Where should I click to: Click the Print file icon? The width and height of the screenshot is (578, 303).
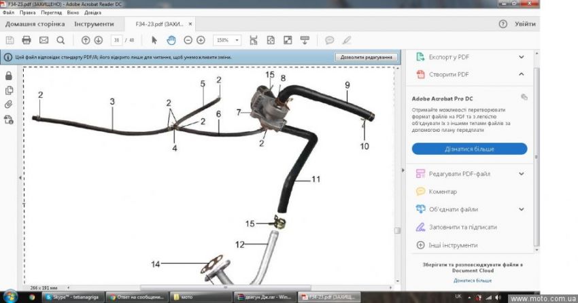coord(27,40)
